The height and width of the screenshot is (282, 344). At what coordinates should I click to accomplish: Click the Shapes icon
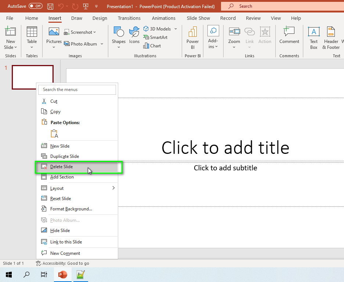[x=119, y=38]
